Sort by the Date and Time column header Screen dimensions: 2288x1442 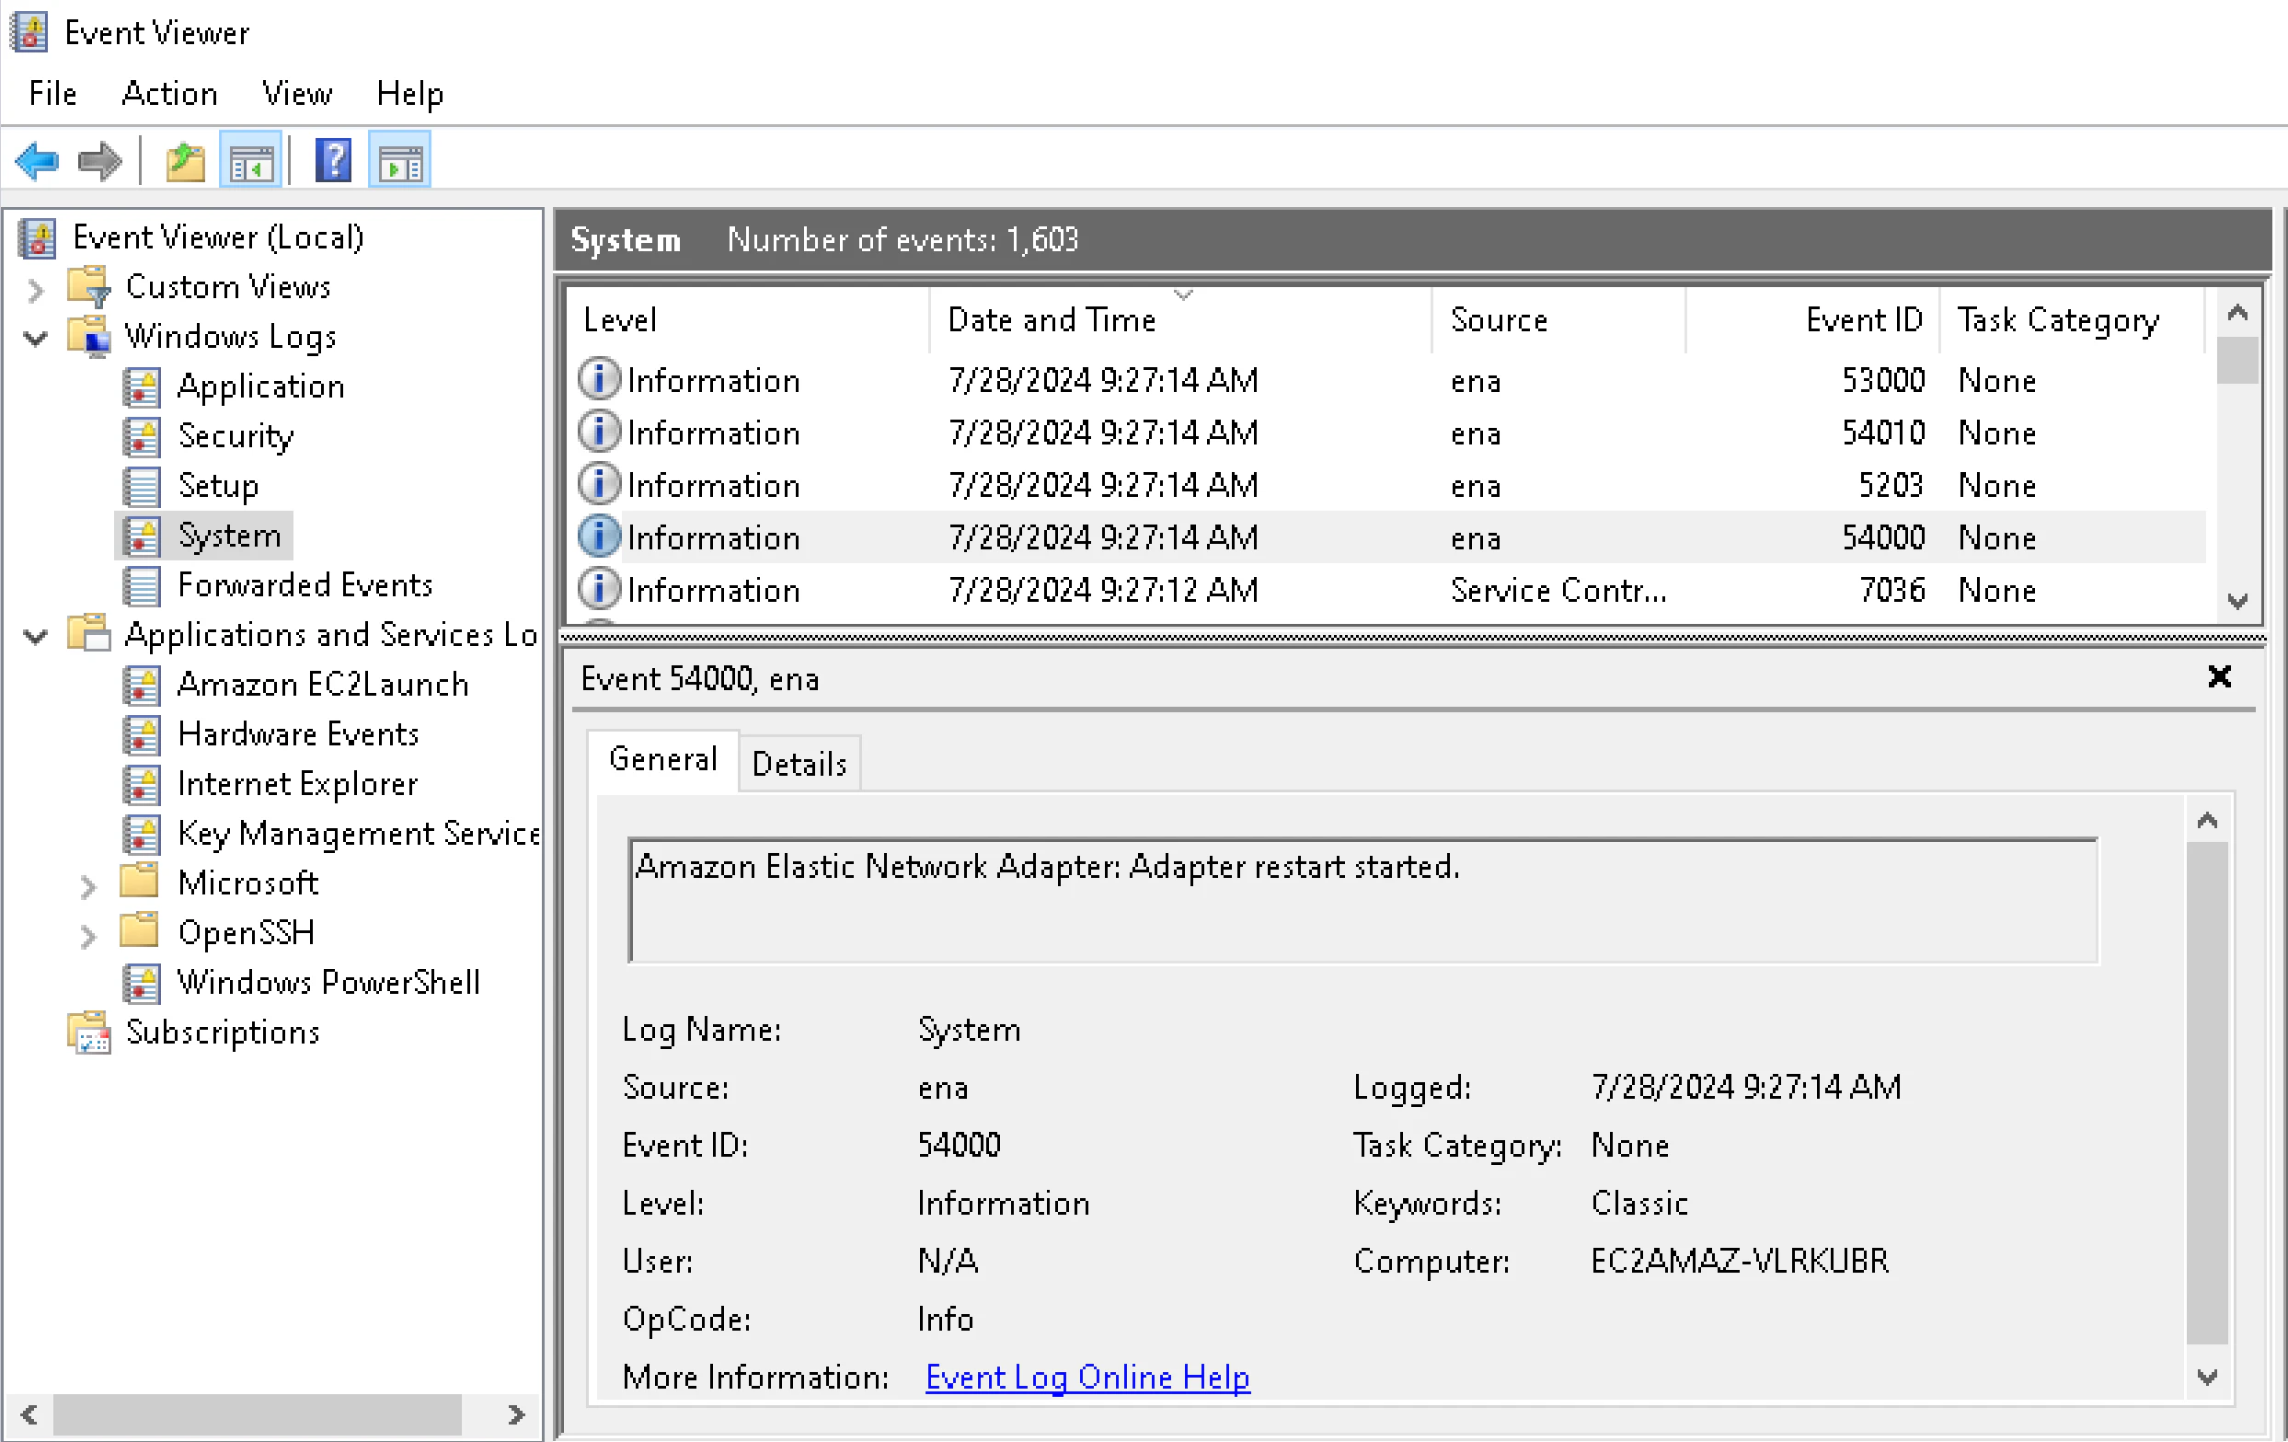coord(1179,320)
